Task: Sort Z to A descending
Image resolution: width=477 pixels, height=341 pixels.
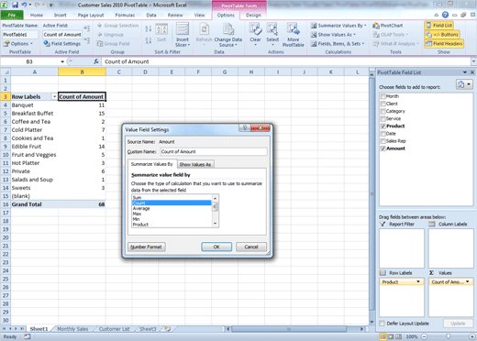Action: tap(149, 40)
